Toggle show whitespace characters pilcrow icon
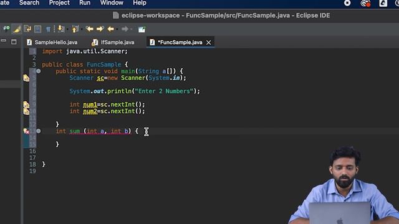399x224 pixels. tap(48, 29)
